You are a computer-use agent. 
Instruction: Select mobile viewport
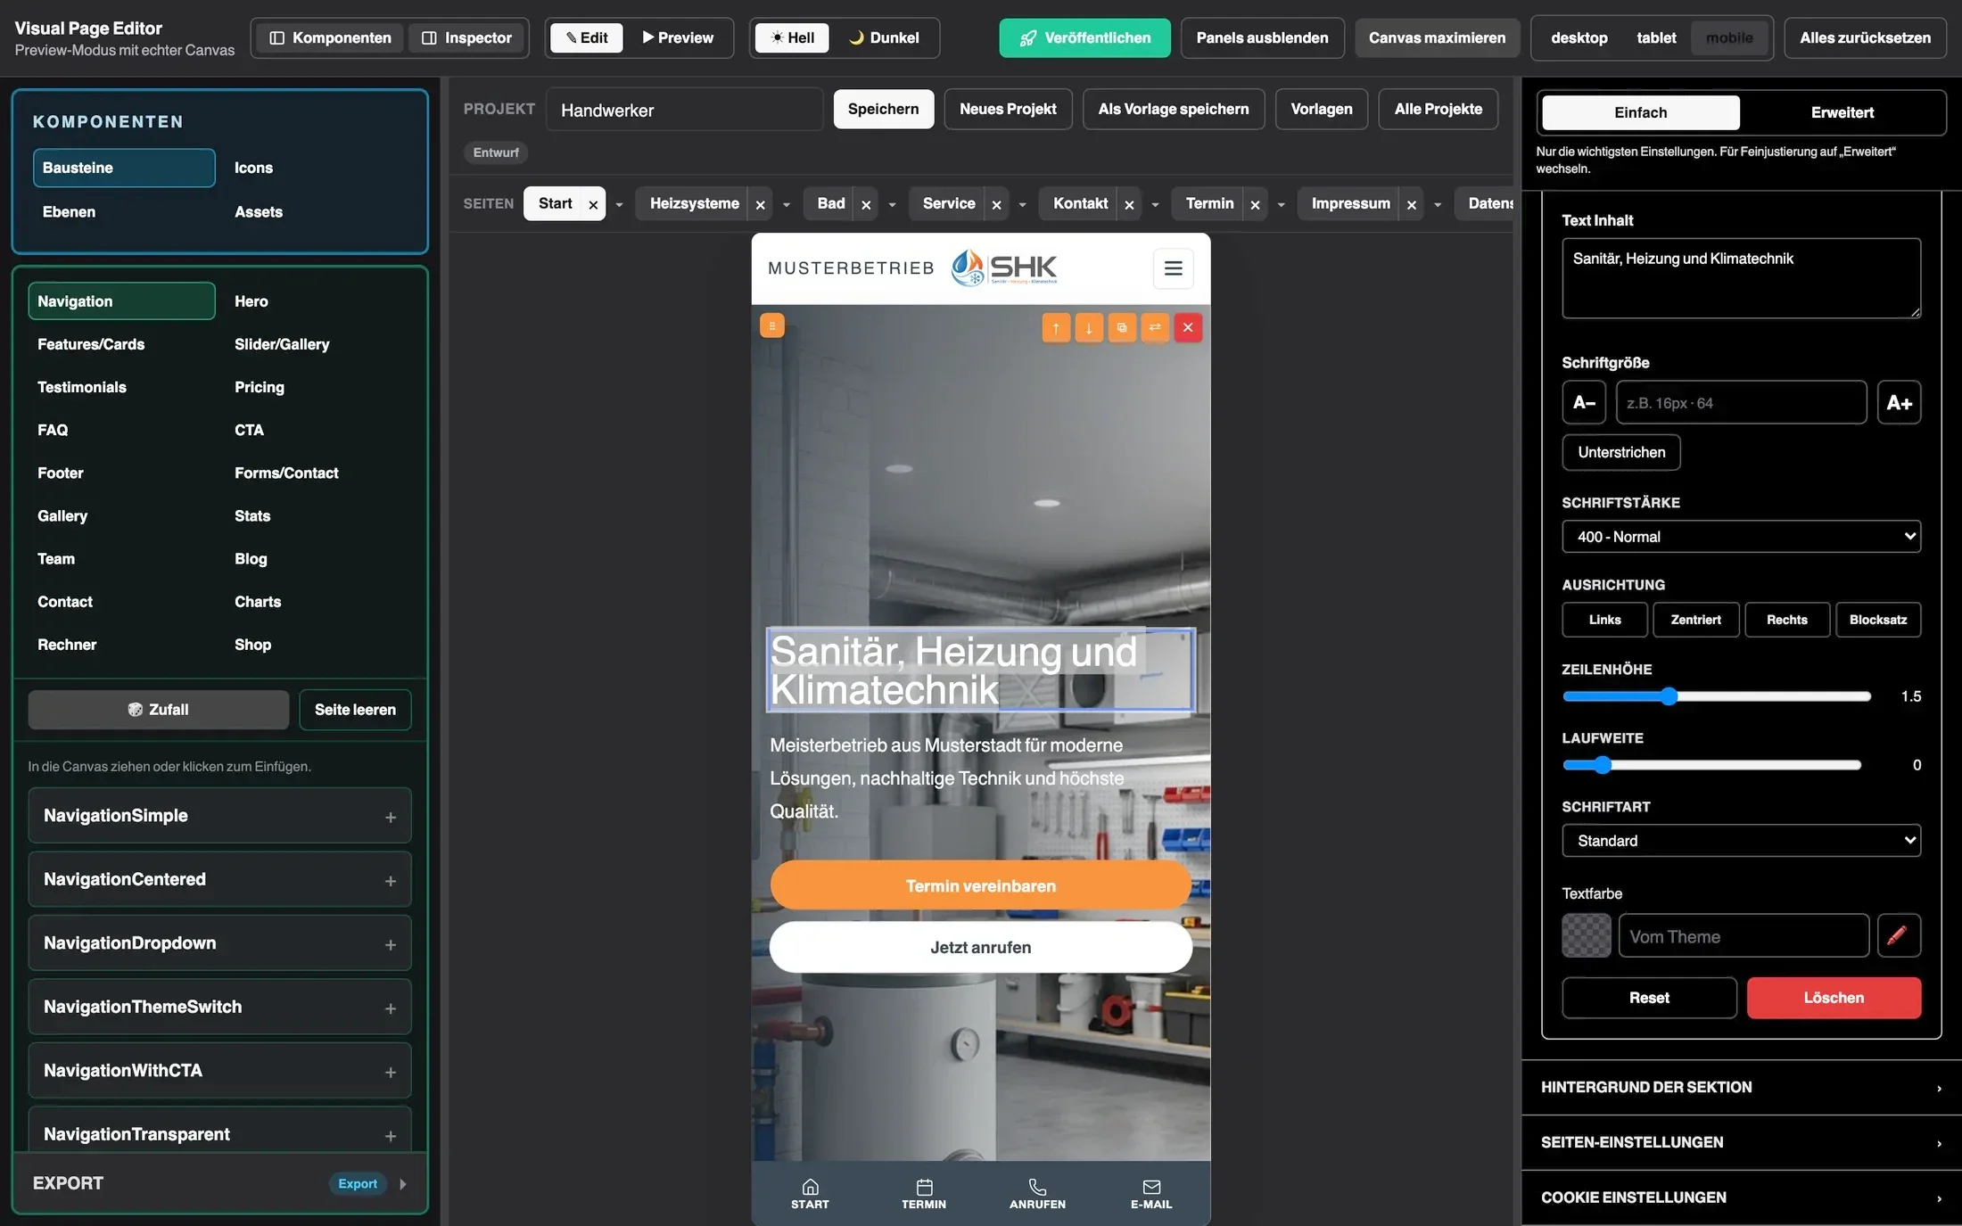point(1729,37)
